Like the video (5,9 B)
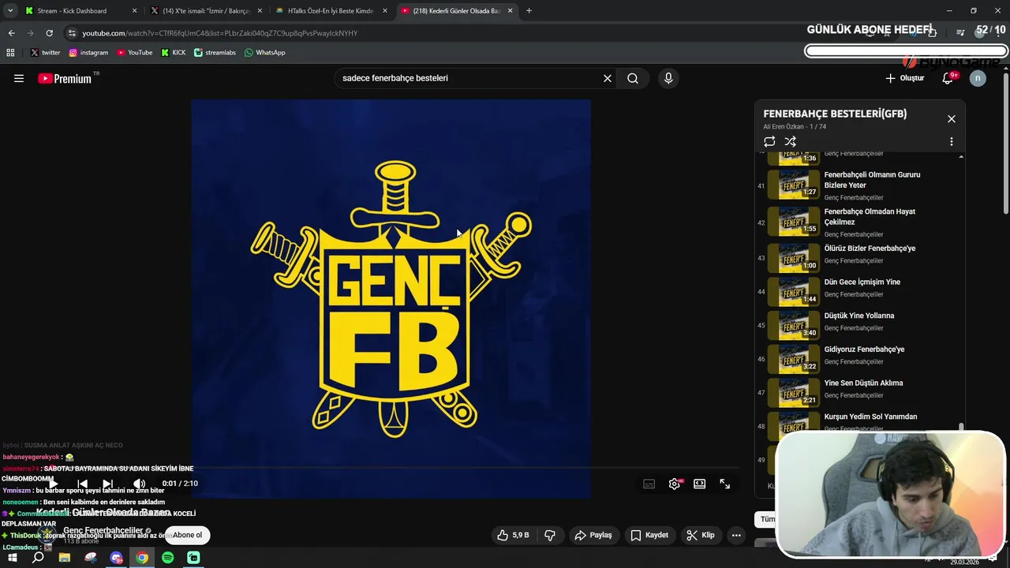1010x568 pixels. point(513,535)
